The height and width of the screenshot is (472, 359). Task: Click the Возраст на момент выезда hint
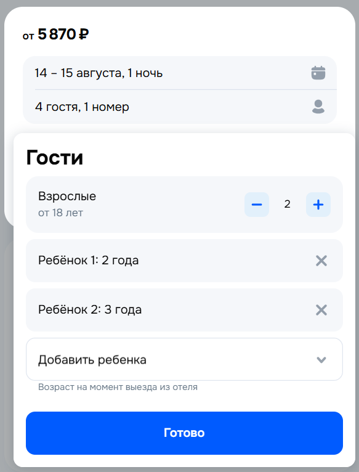pyautogui.click(x=118, y=387)
